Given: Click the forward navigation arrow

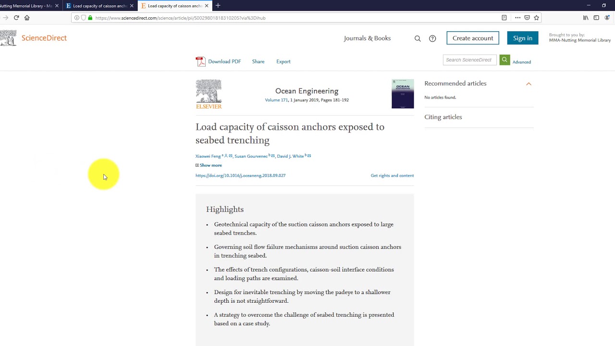Looking at the screenshot, I should pyautogui.click(x=5, y=18).
